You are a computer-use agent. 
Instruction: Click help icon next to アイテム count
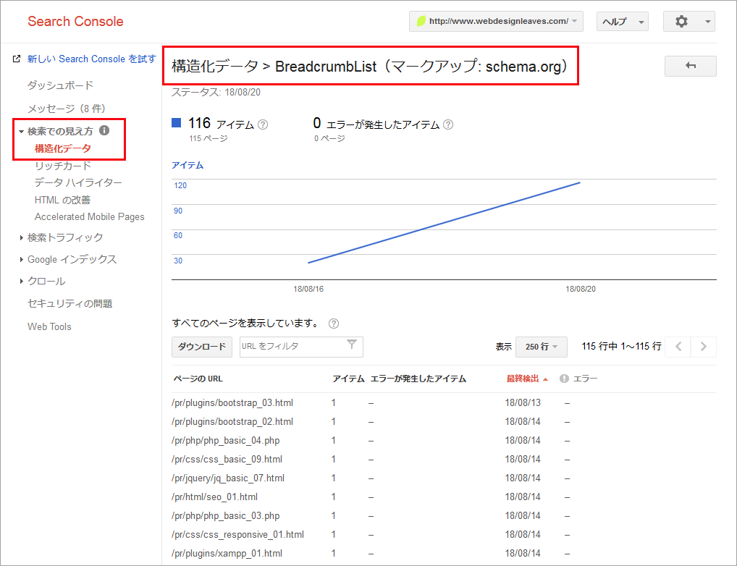coord(263,124)
